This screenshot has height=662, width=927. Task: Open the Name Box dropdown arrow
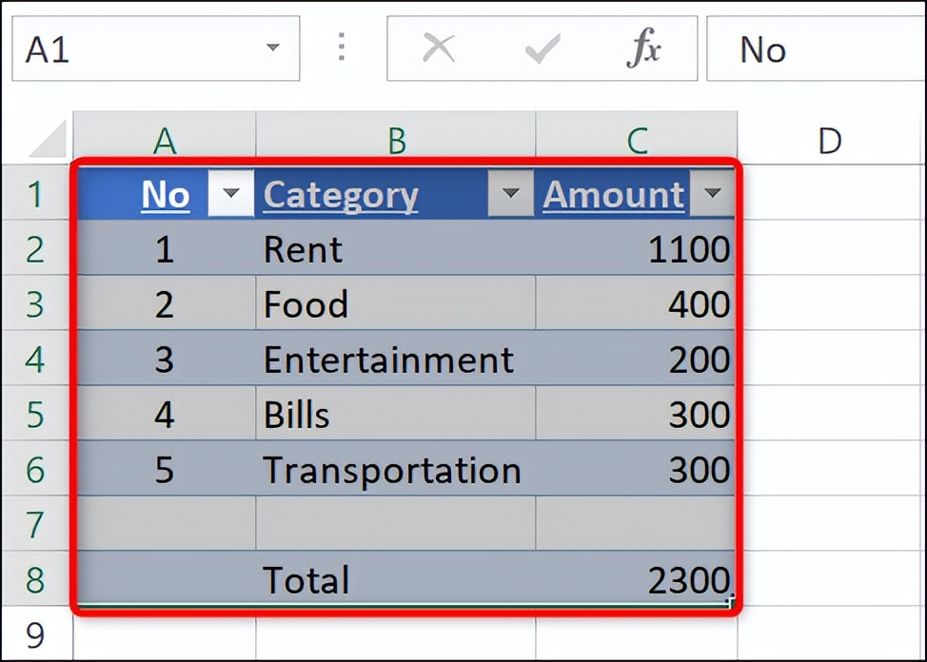[273, 49]
